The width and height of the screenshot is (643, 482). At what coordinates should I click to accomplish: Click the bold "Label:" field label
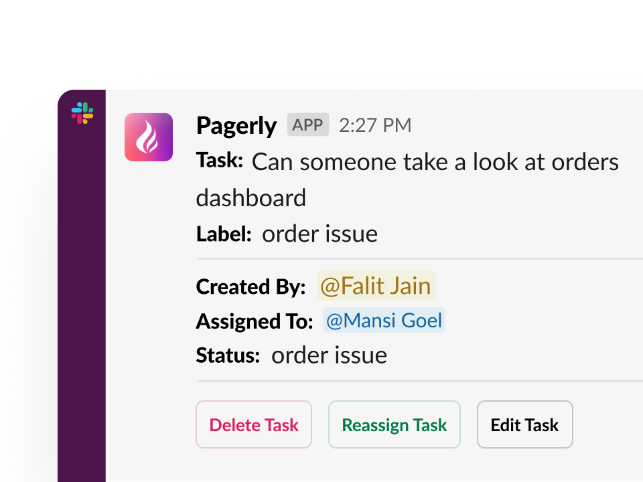click(x=224, y=234)
